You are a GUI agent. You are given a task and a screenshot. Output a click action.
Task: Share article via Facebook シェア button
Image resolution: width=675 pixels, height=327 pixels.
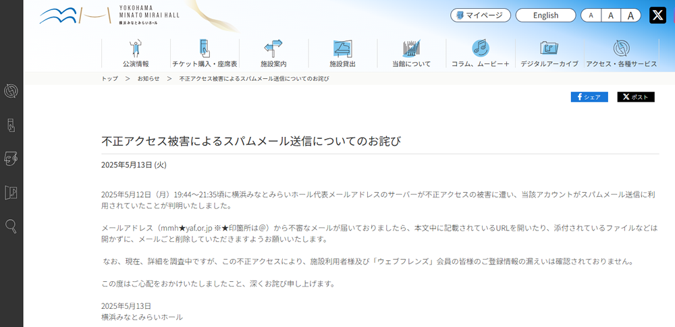click(589, 97)
